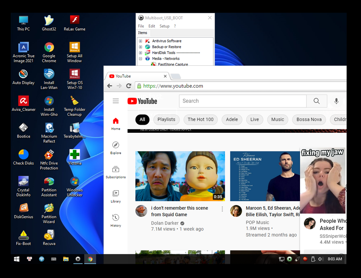The width and height of the screenshot is (361, 278).
Task: Open Temp Folder Cleanup icon
Action: 75,106
